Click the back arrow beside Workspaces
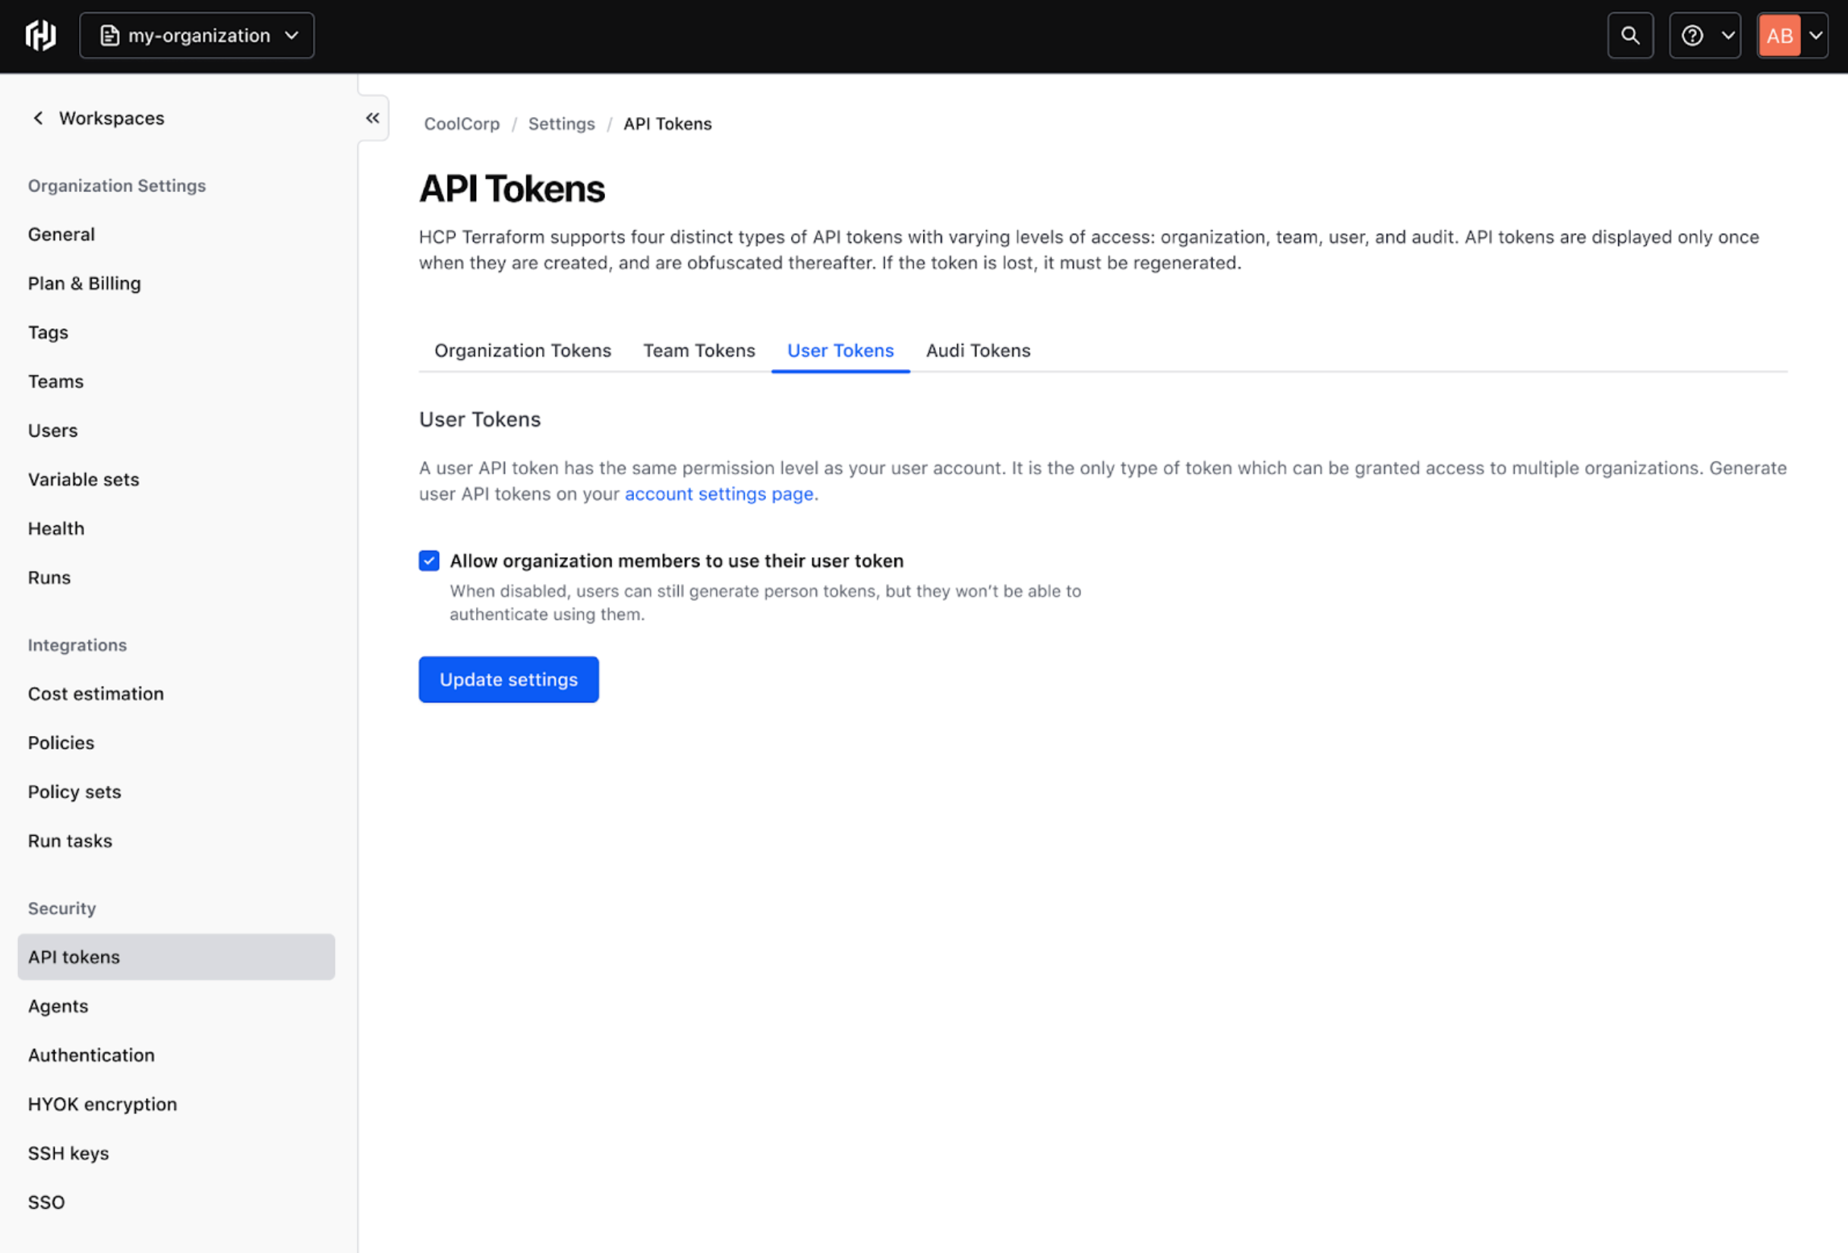 (37, 117)
